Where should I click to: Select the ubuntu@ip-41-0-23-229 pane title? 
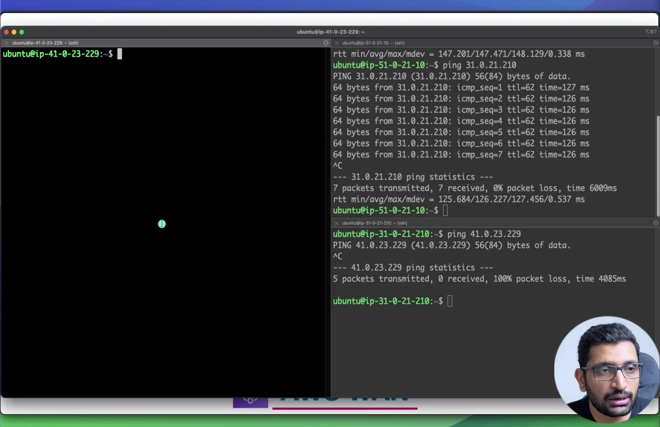(45, 43)
